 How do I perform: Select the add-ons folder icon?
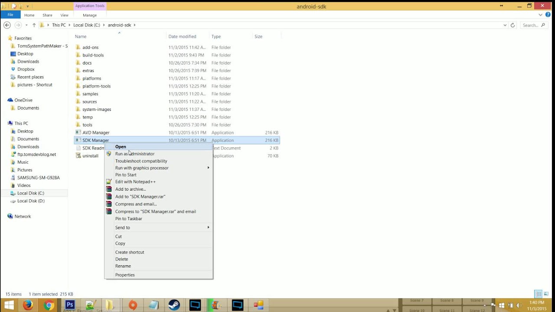pos(78,47)
